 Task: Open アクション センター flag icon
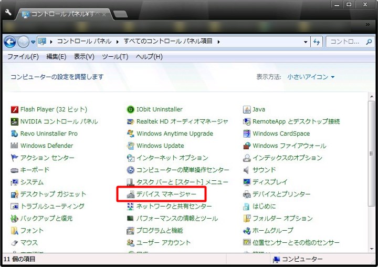tap(15, 158)
